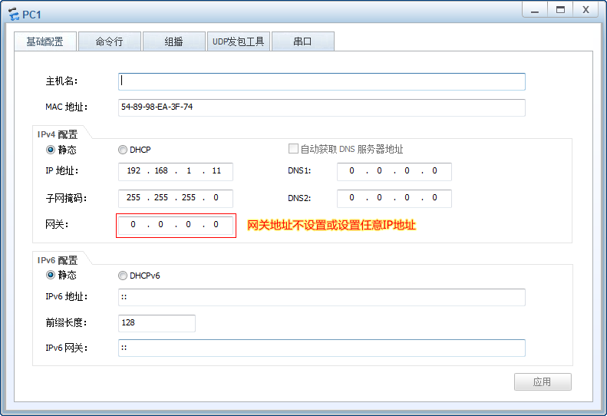Focus the 主机名 input field
This screenshot has height=416, width=607.
(322, 81)
